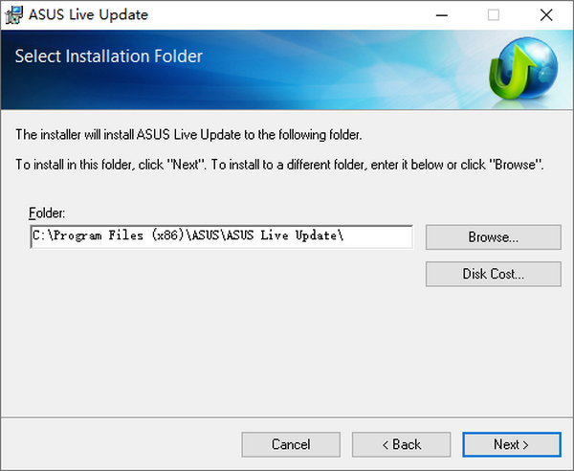Click the disabled maximize button
Screen dimensions: 574x471
[493, 15]
